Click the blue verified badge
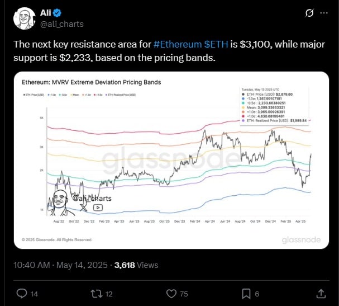Image resolution: width=339 pixels, height=306 pixels. pos(58,13)
